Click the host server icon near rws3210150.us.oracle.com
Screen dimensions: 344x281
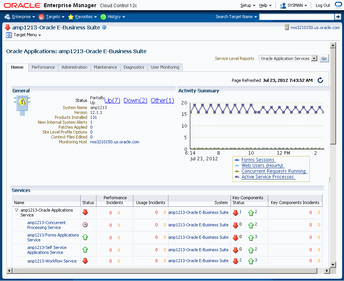point(286,27)
